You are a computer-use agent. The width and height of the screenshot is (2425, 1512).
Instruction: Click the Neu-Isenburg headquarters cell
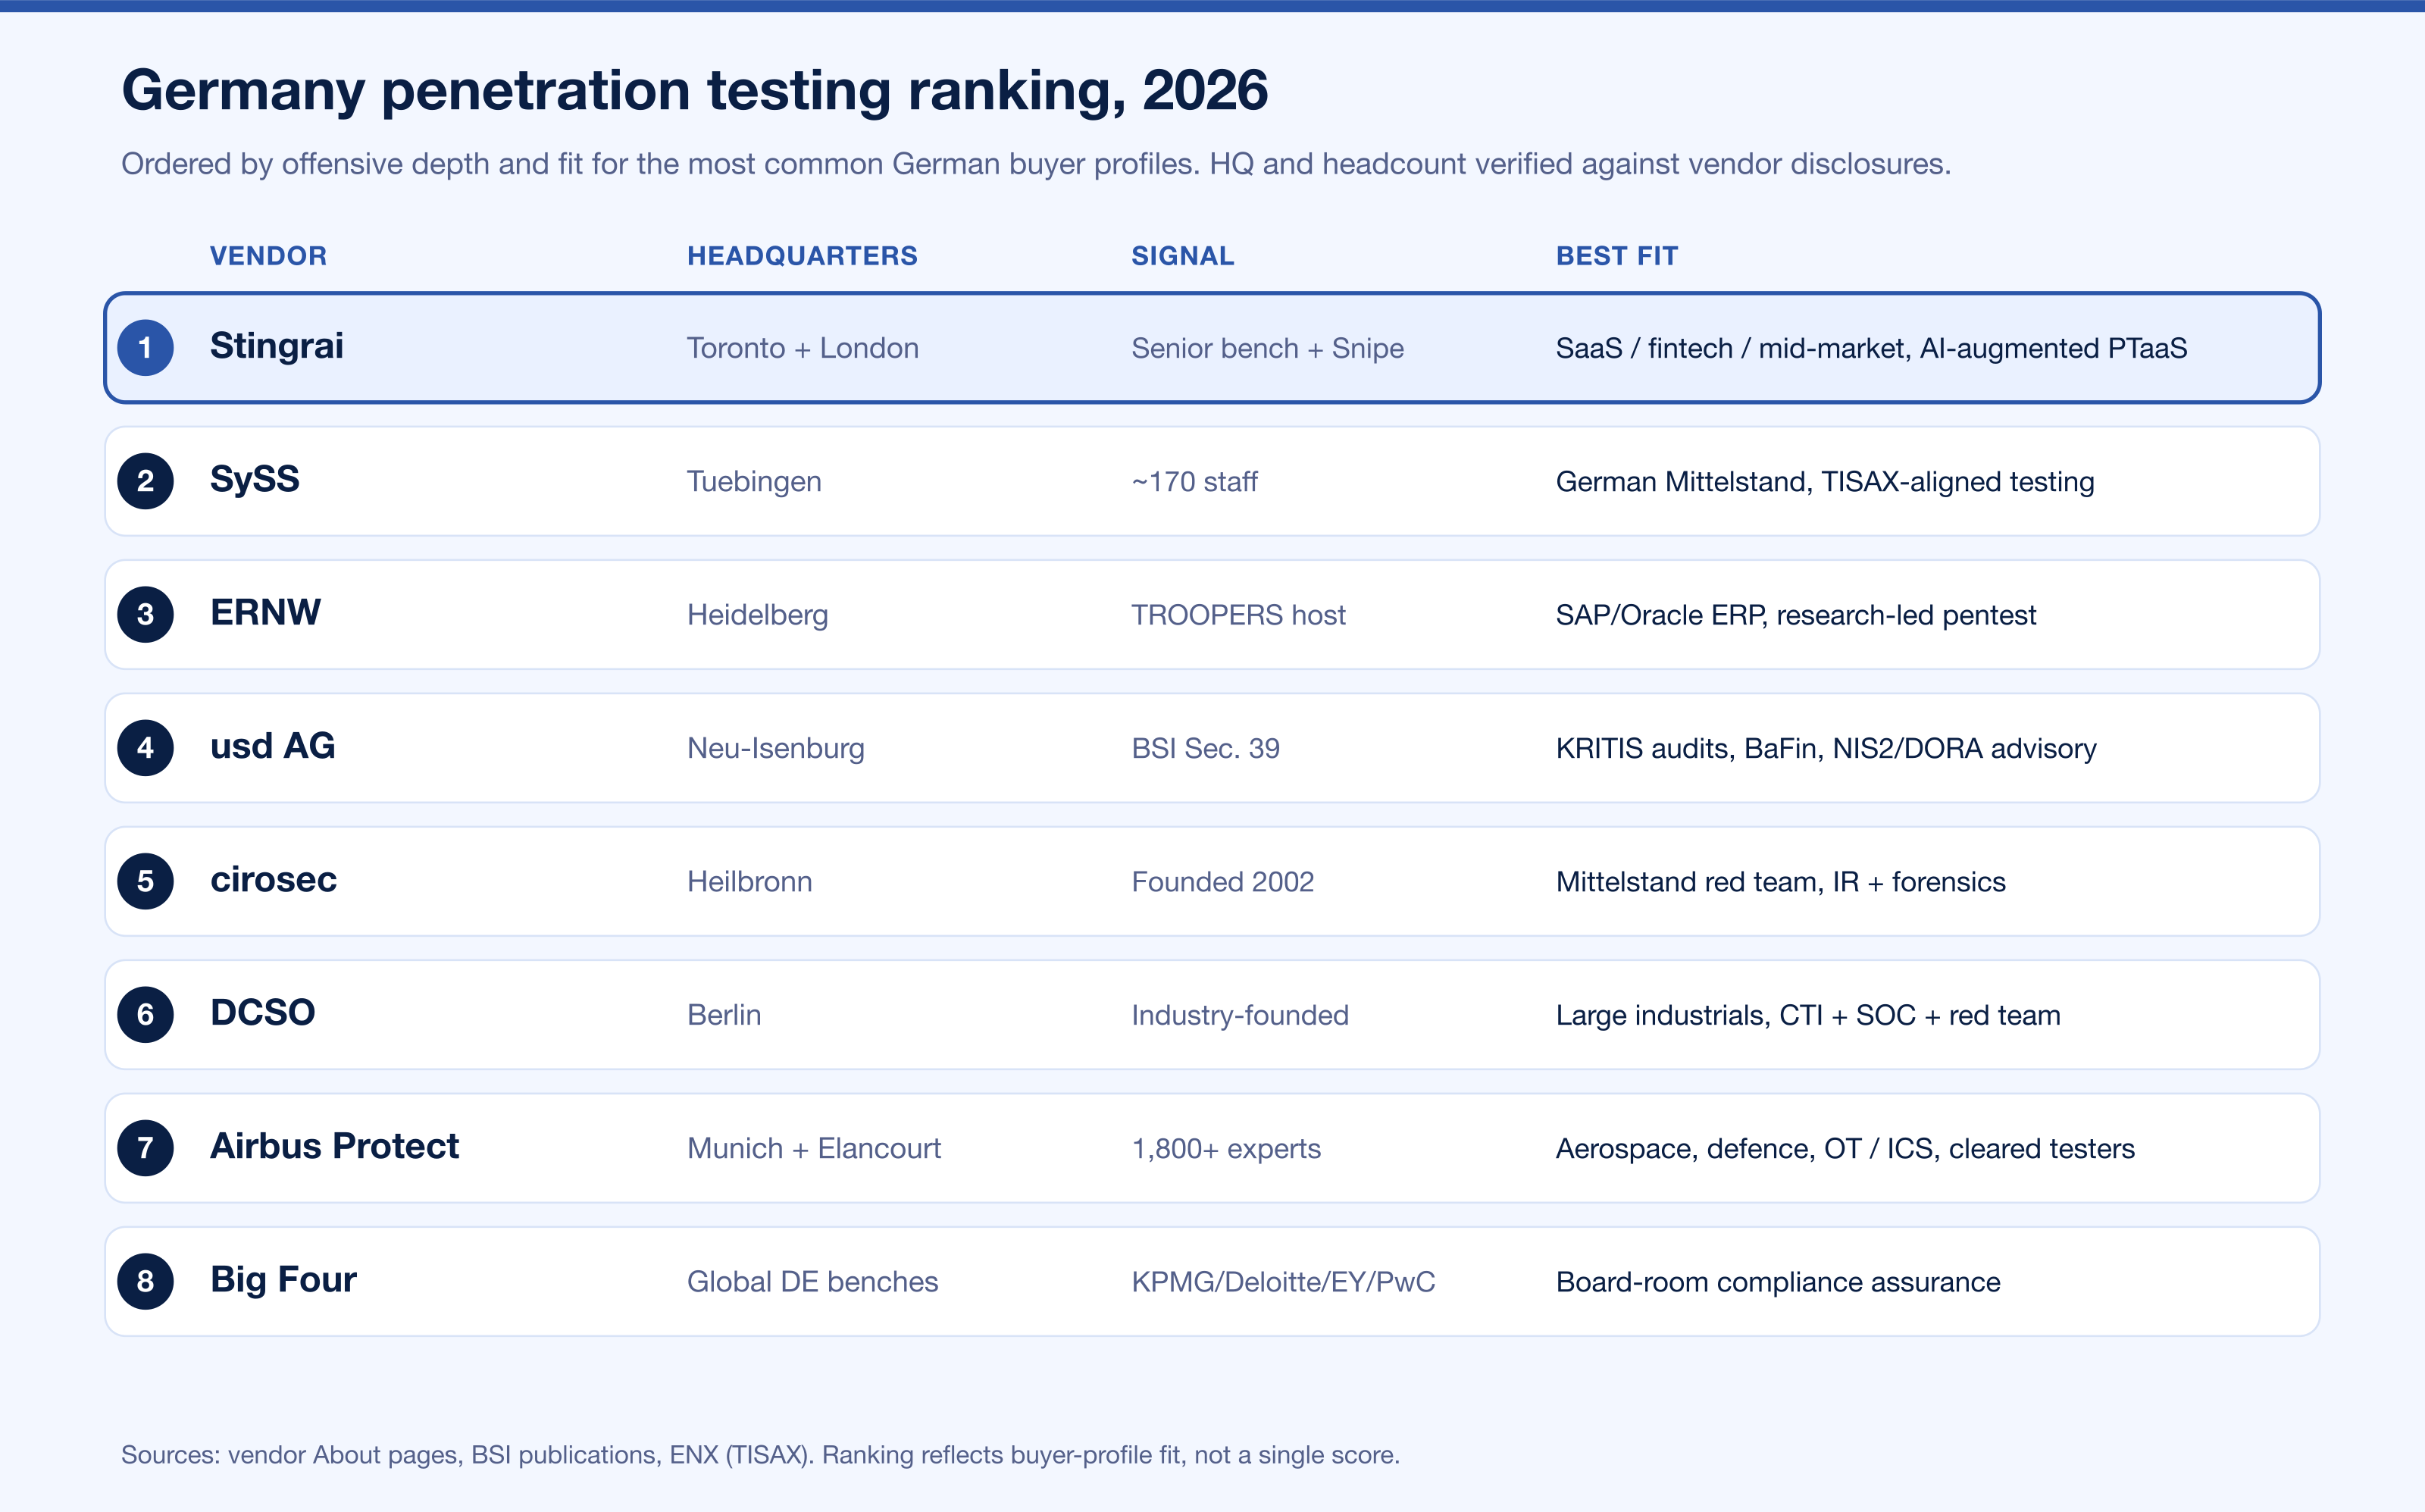tap(776, 748)
